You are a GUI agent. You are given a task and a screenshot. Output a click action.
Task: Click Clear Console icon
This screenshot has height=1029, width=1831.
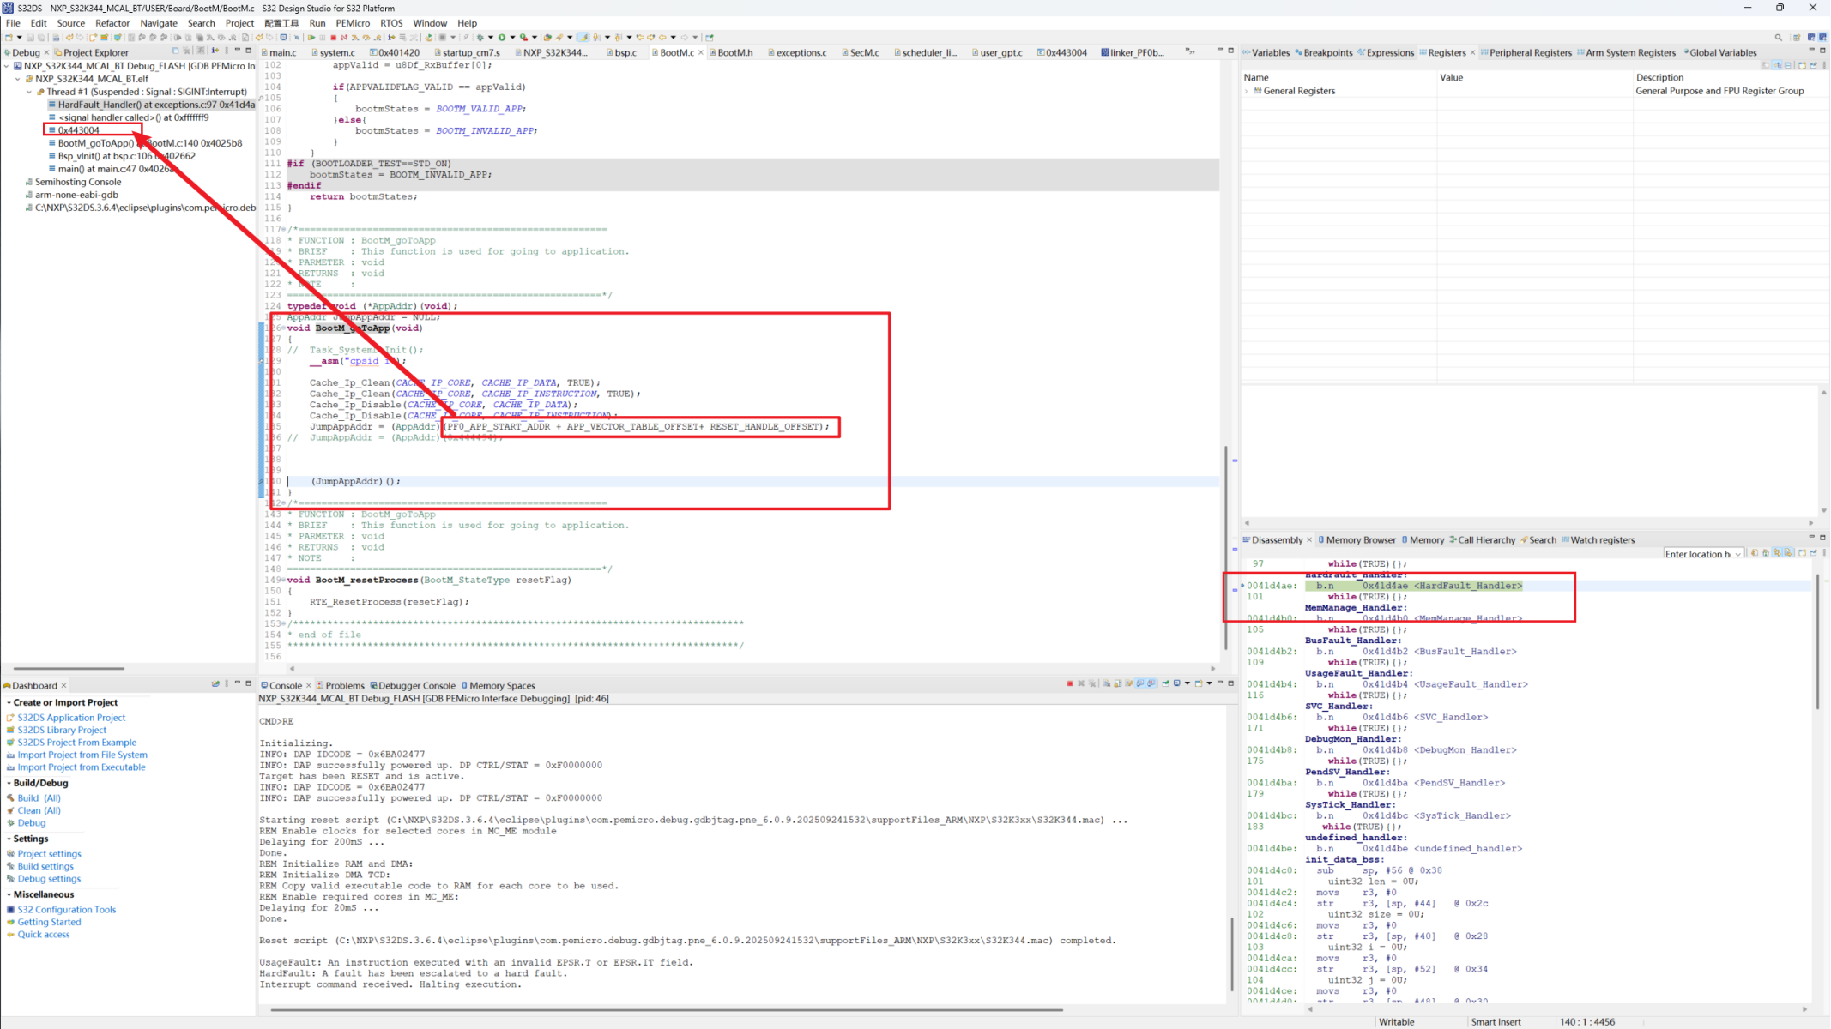click(1106, 683)
